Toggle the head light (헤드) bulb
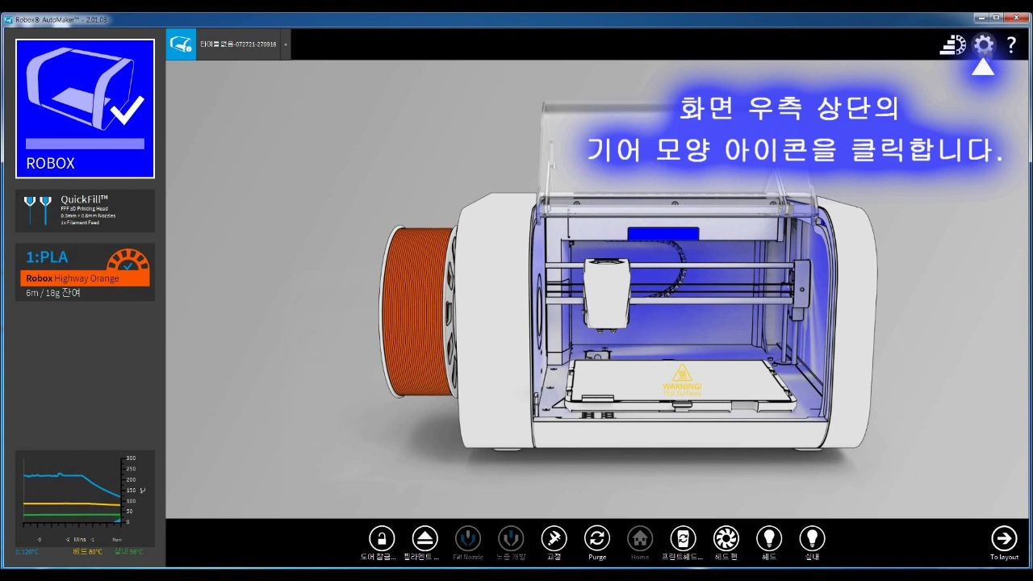The image size is (1033, 581). tap(769, 538)
